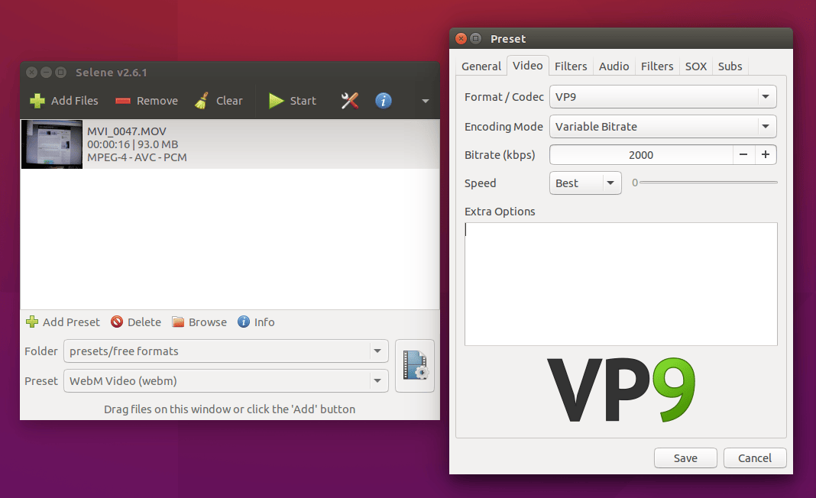Switch to the SOX tab
816x498 pixels.
click(696, 66)
